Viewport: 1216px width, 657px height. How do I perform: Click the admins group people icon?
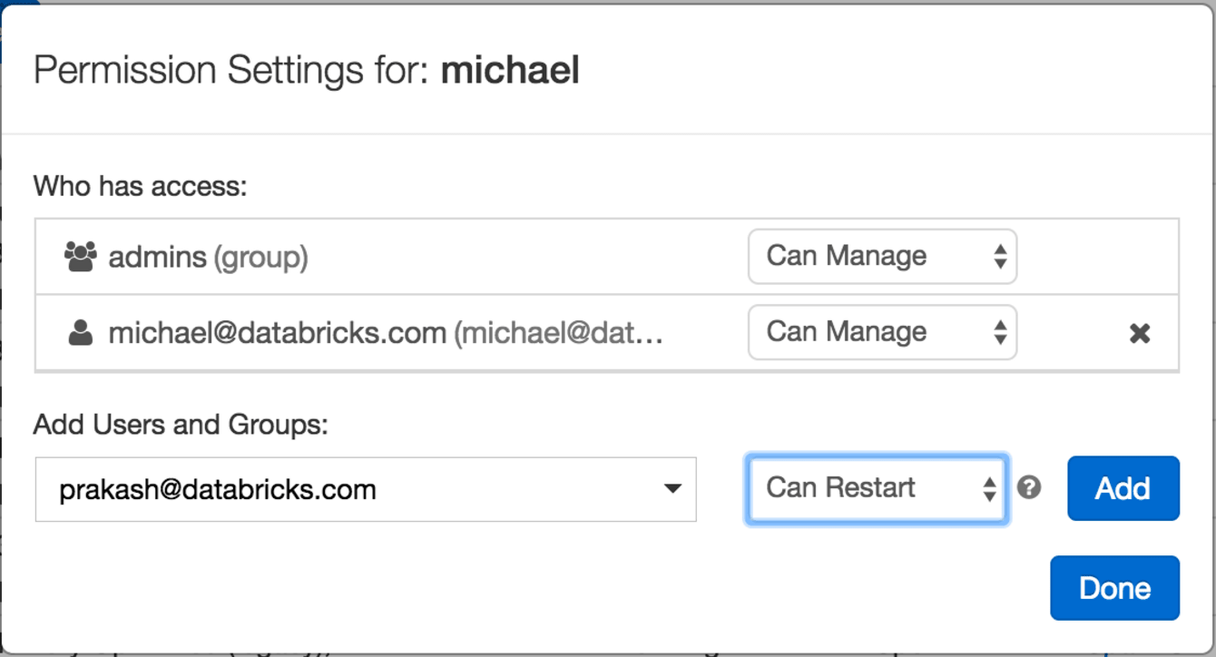80,258
